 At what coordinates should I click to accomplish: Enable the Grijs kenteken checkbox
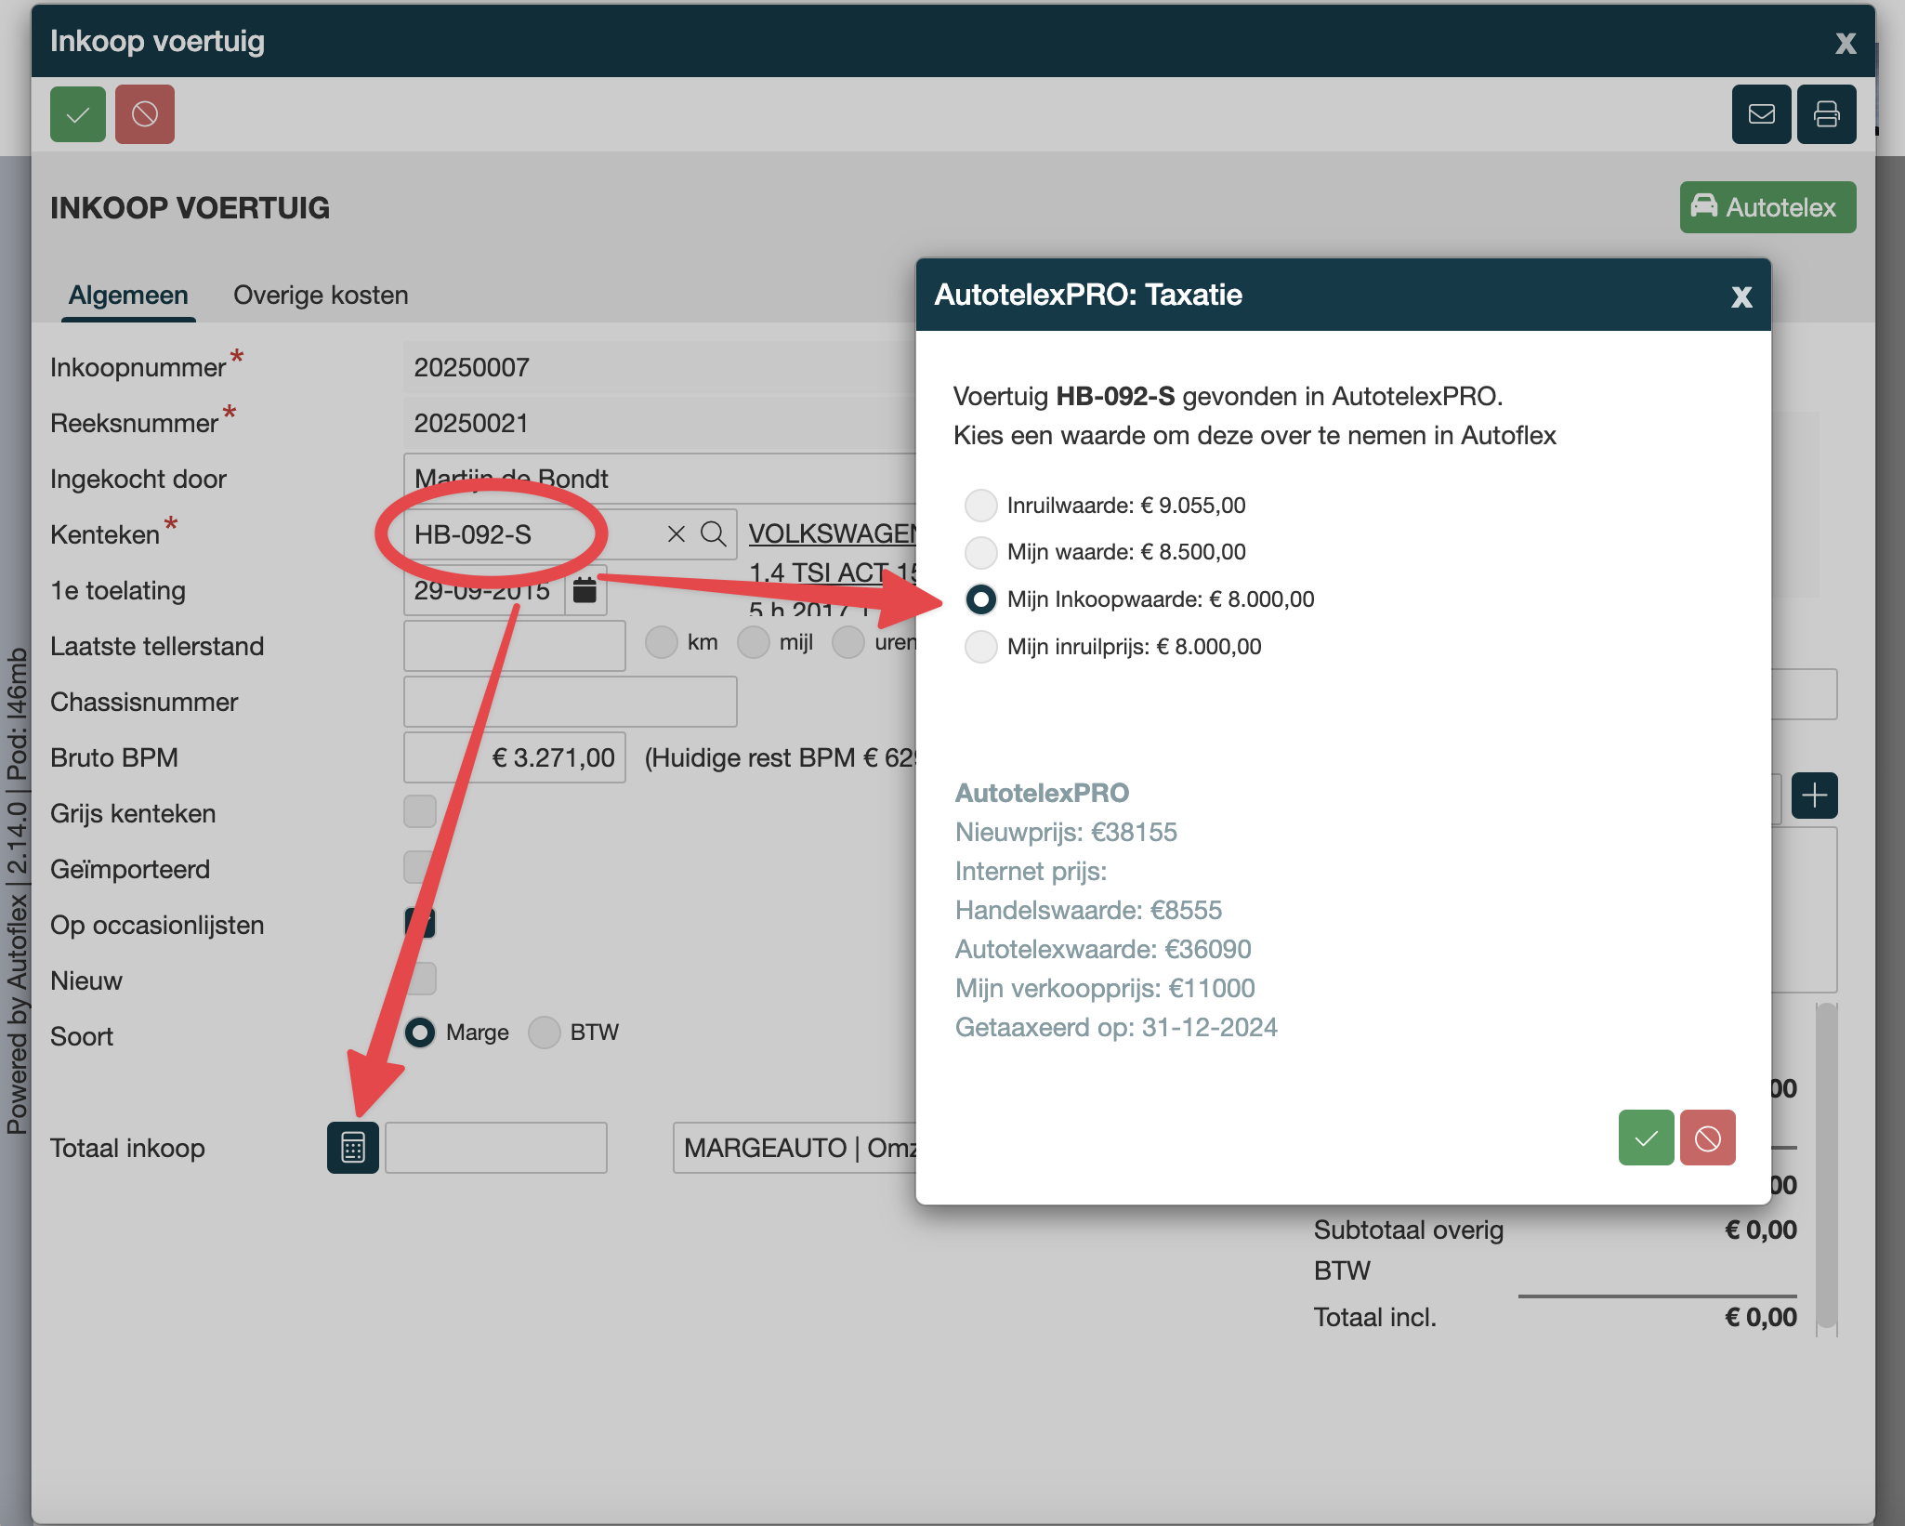(x=420, y=811)
